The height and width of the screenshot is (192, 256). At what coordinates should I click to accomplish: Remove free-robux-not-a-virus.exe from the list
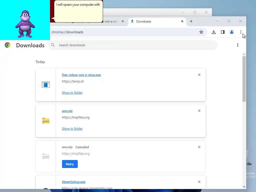[x=199, y=75]
